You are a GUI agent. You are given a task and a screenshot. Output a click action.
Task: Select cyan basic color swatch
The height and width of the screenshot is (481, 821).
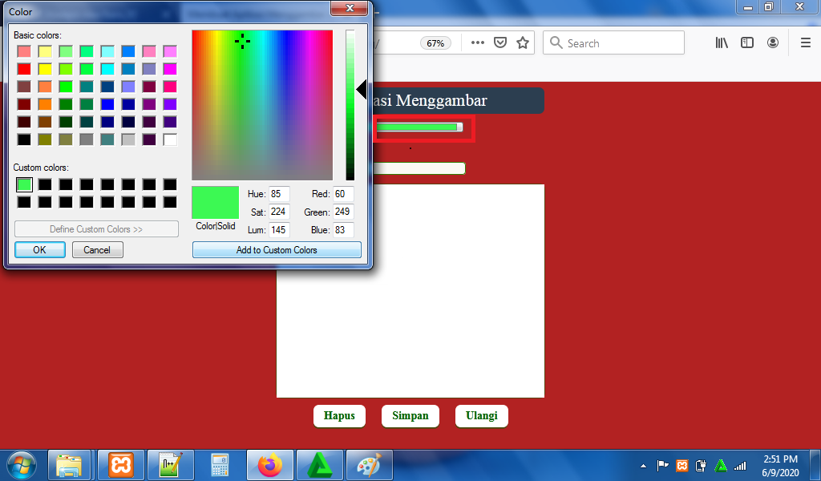pyautogui.click(x=107, y=69)
